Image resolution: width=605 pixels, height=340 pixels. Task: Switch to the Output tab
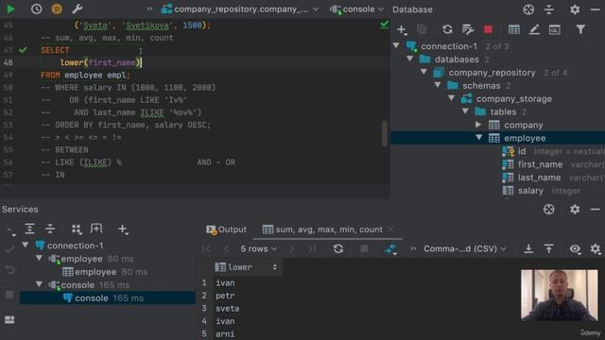click(227, 229)
